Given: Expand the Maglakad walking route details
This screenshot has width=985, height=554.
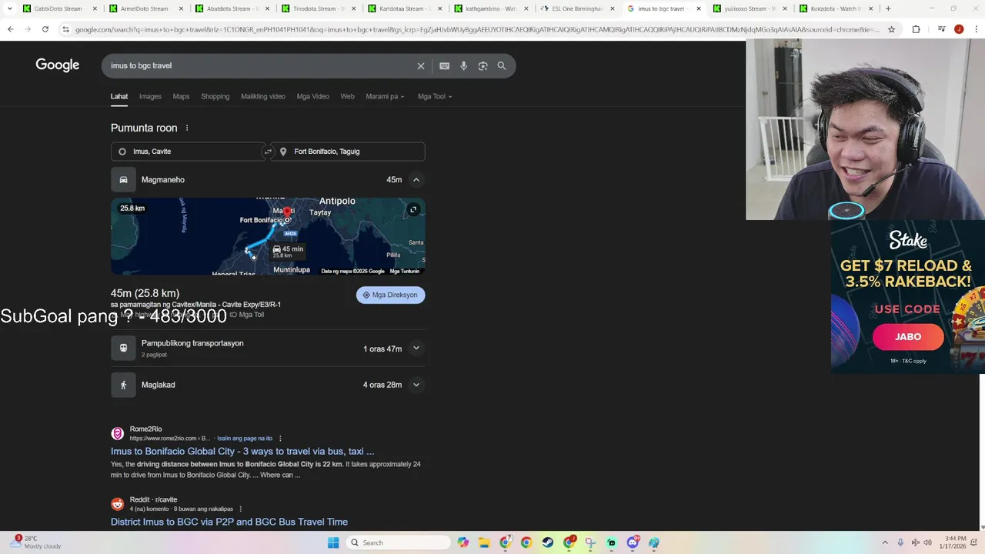Looking at the screenshot, I should pos(416,385).
